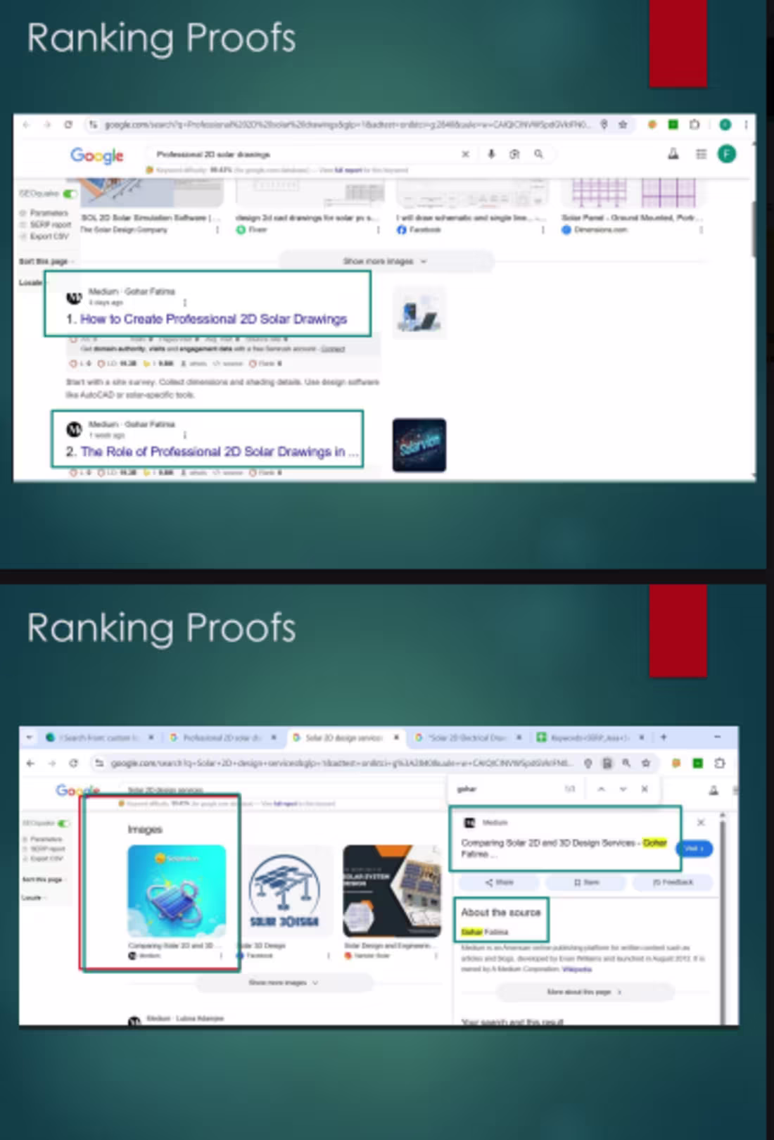Open 'Solar Design and Engineering' image thumbnail

[x=391, y=891]
